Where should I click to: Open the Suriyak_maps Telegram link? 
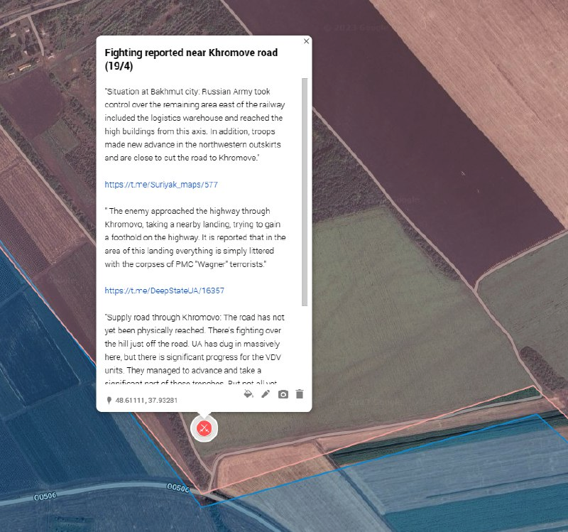tap(161, 185)
